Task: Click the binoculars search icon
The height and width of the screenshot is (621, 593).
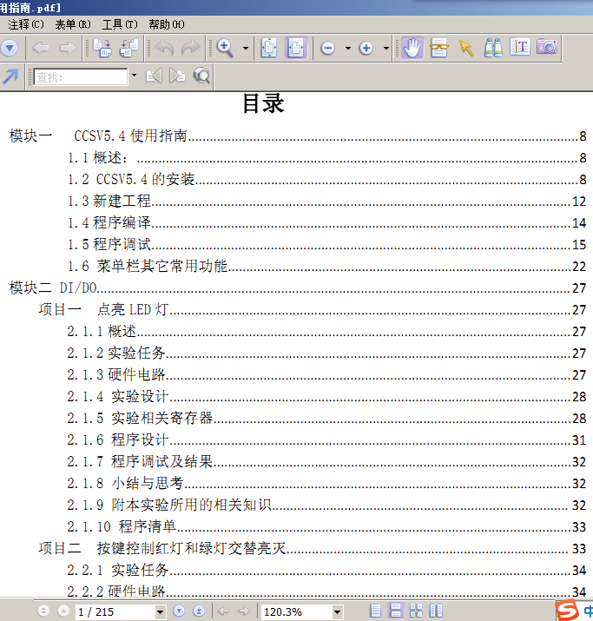Action: tap(493, 49)
